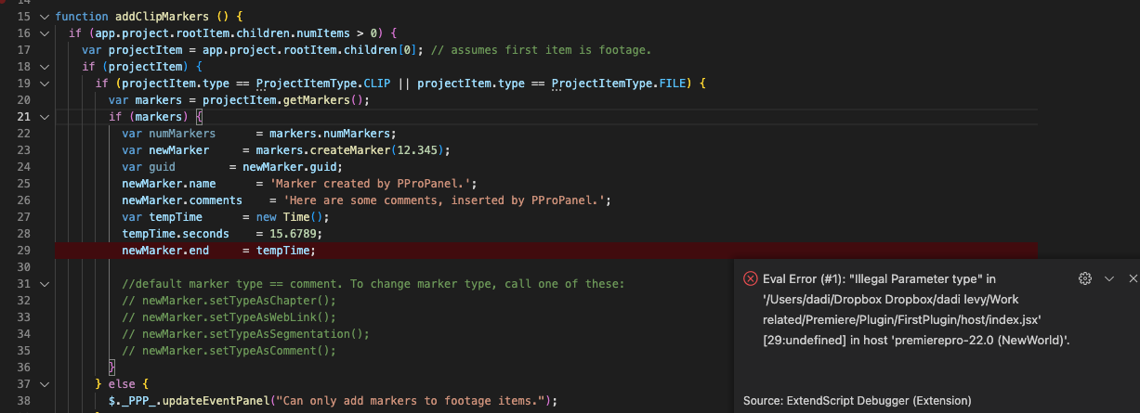Place cursor on the Time() constructor
Image resolution: width=1140 pixels, height=413 pixels.
tap(309, 217)
